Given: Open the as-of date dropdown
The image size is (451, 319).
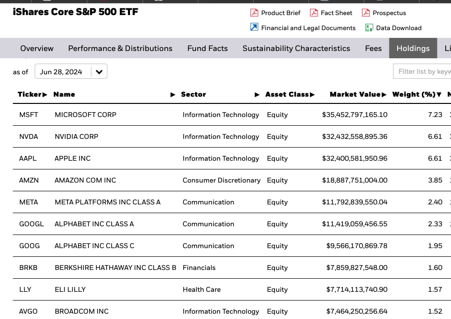Looking at the screenshot, I should click(x=99, y=72).
